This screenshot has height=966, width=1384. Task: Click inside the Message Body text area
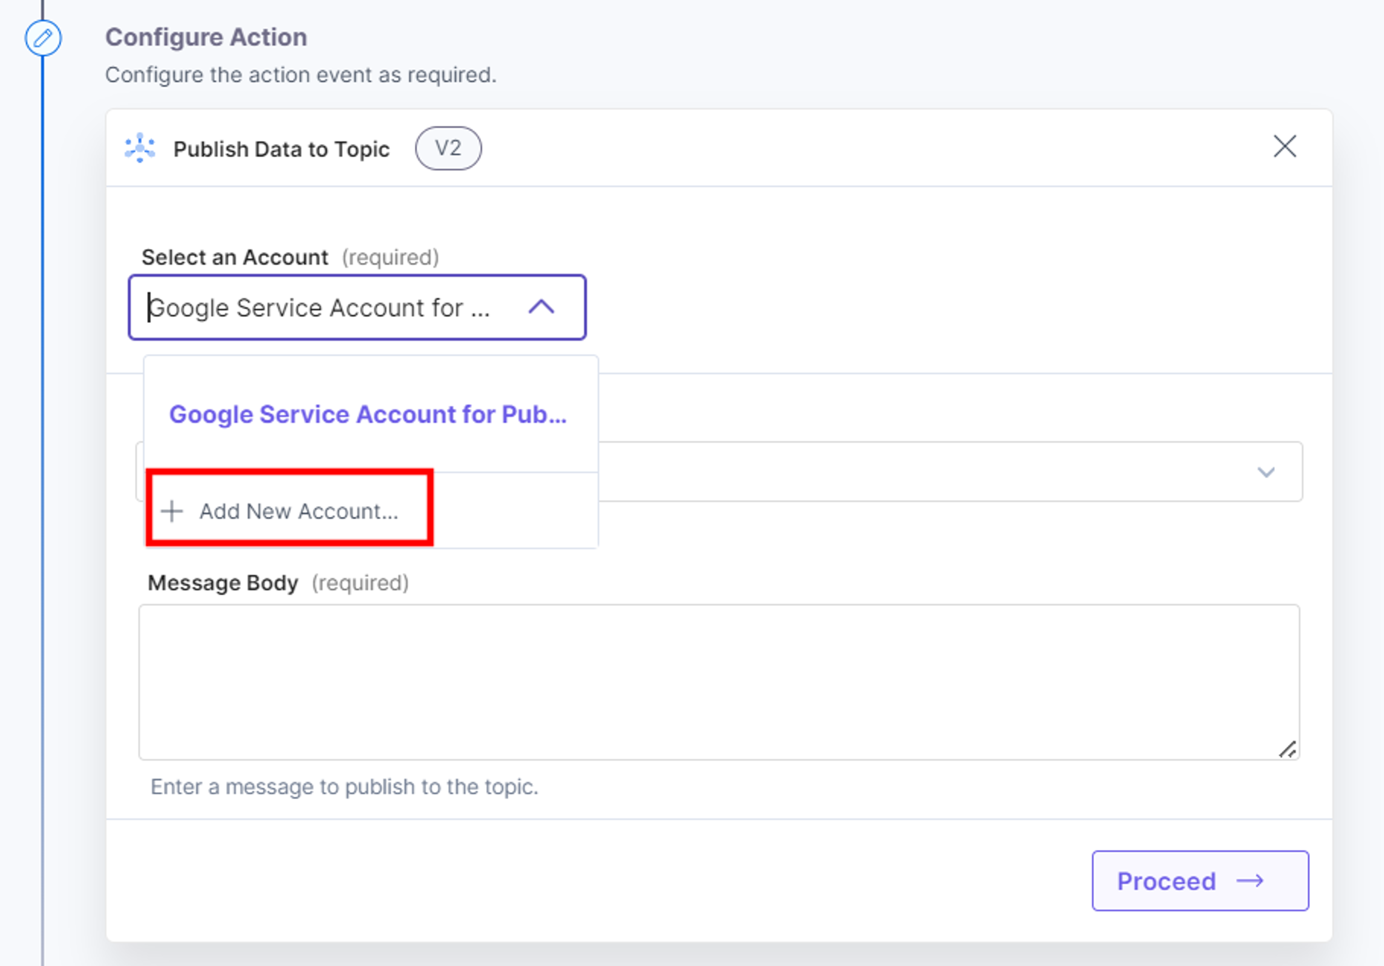pos(719,682)
